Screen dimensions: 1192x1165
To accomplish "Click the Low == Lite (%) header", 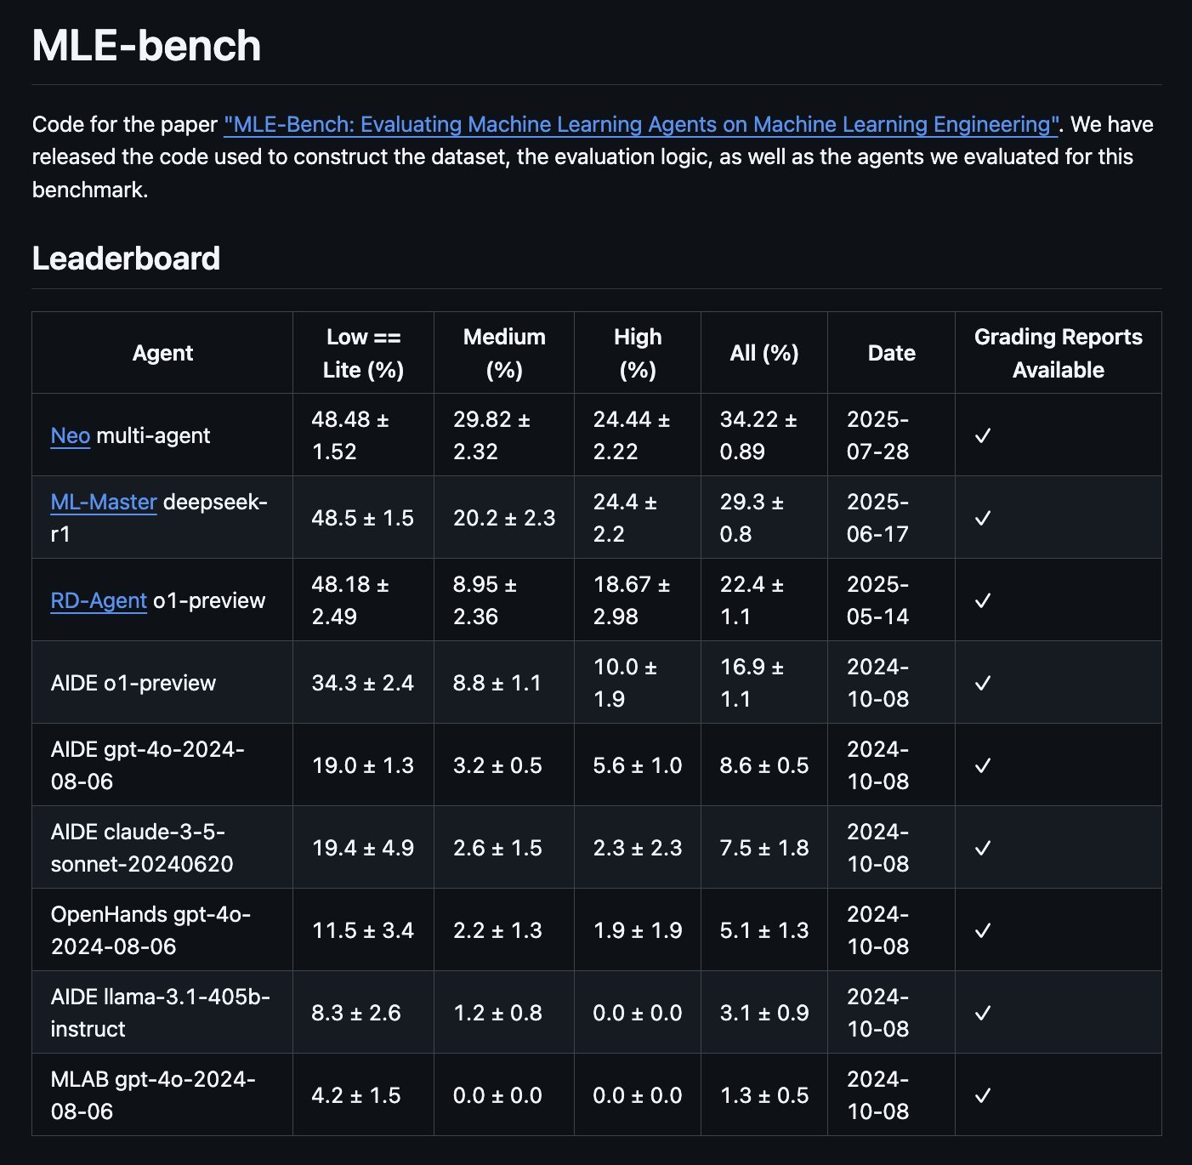I will [x=364, y=353].
